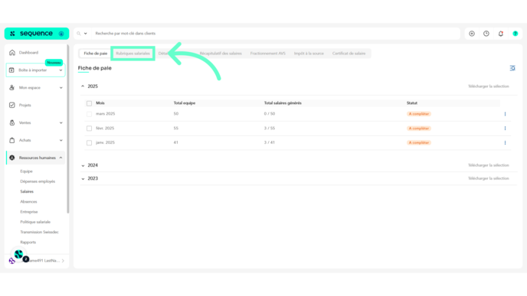Click the sidebar vertical scrollbar

(x=68, y=129)
